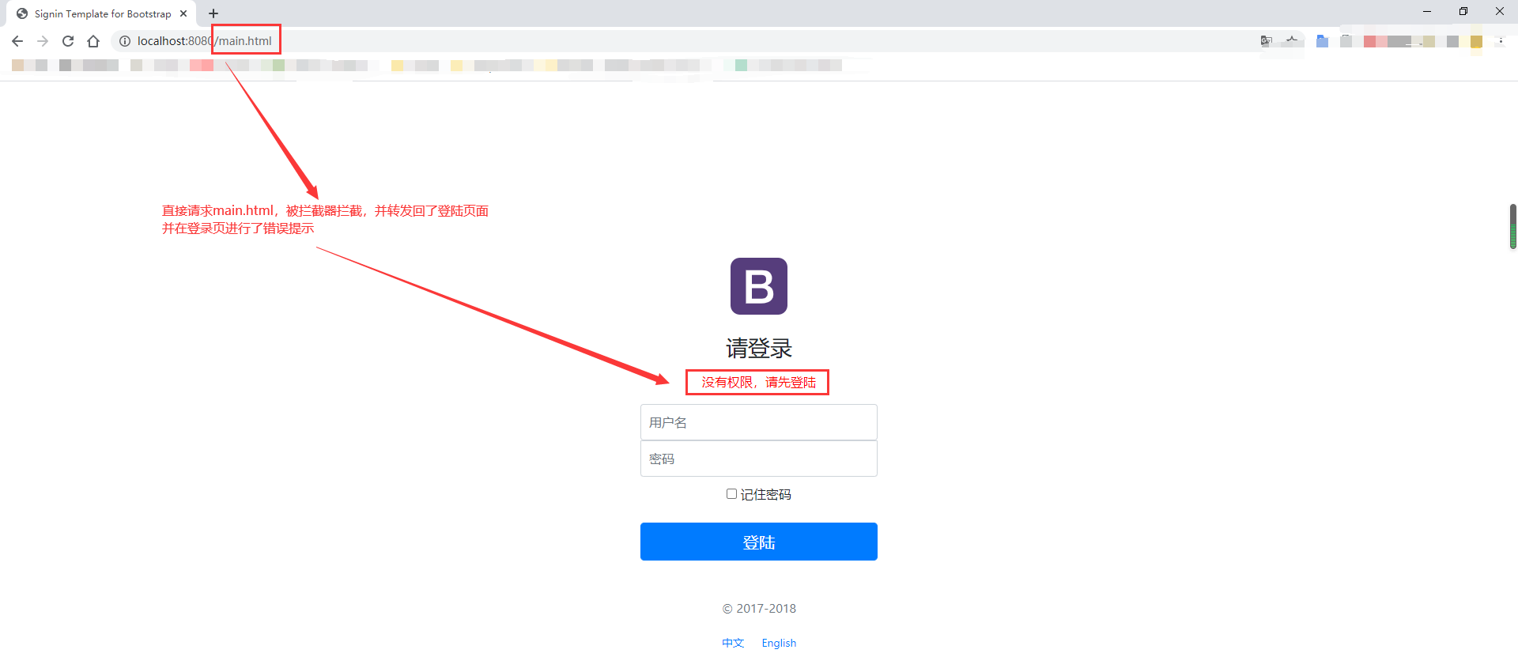Click the purple Bootstrap B logo
This screenshot has width=1518, height=657.
pos(759,286)
